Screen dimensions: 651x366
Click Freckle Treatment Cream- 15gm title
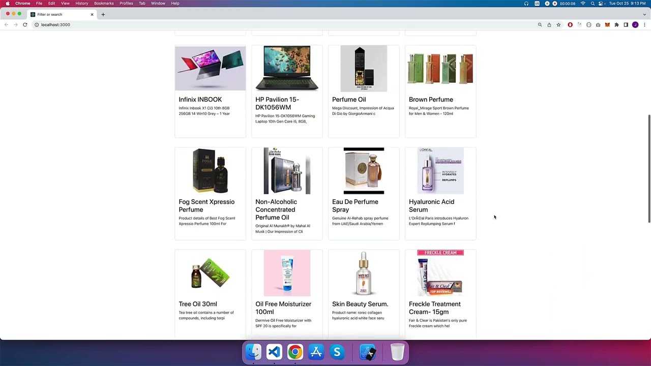click(435, 308)
